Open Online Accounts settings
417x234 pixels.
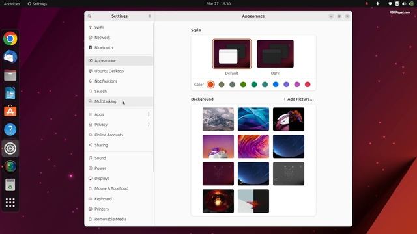coord(119,135)
